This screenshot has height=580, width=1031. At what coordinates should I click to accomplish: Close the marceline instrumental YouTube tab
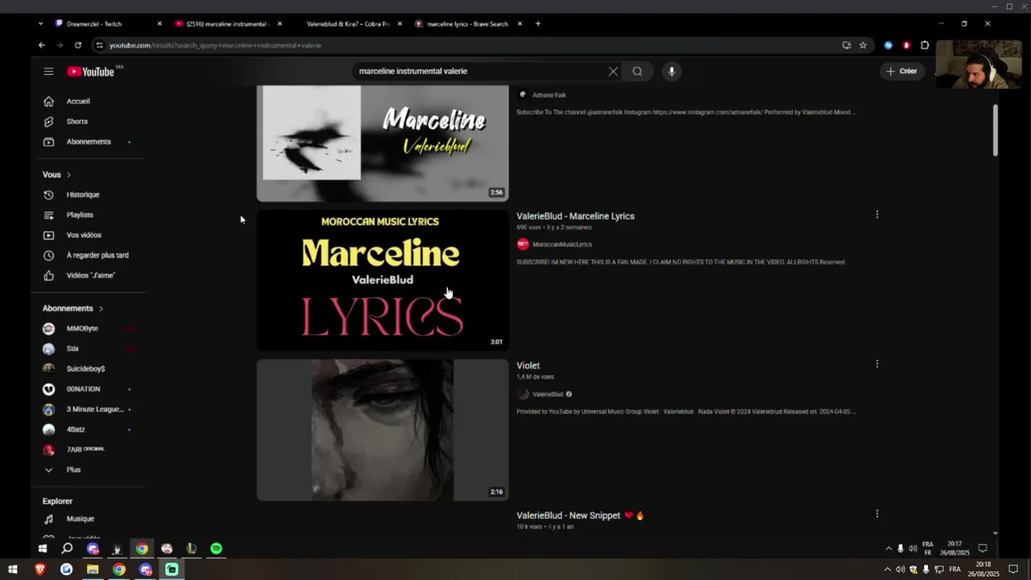[279, 23]
